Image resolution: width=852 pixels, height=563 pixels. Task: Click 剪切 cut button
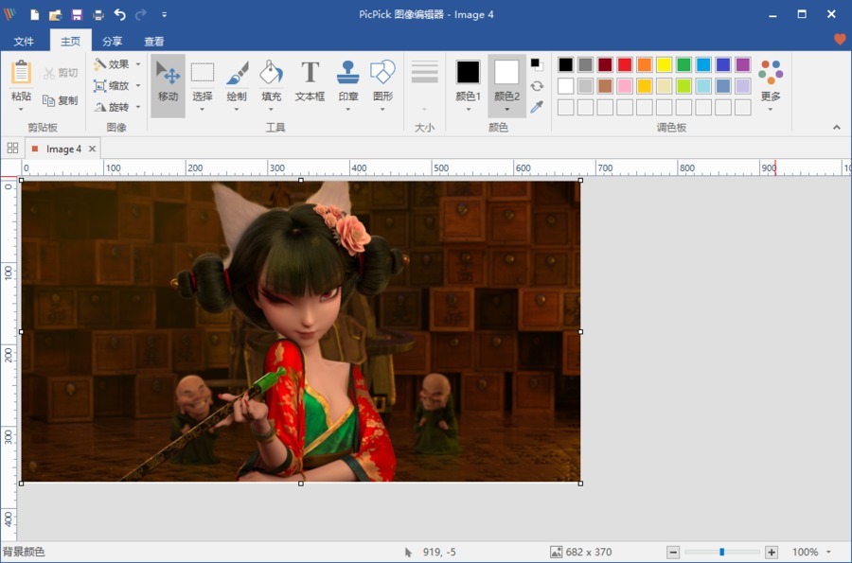click(61, 73)
